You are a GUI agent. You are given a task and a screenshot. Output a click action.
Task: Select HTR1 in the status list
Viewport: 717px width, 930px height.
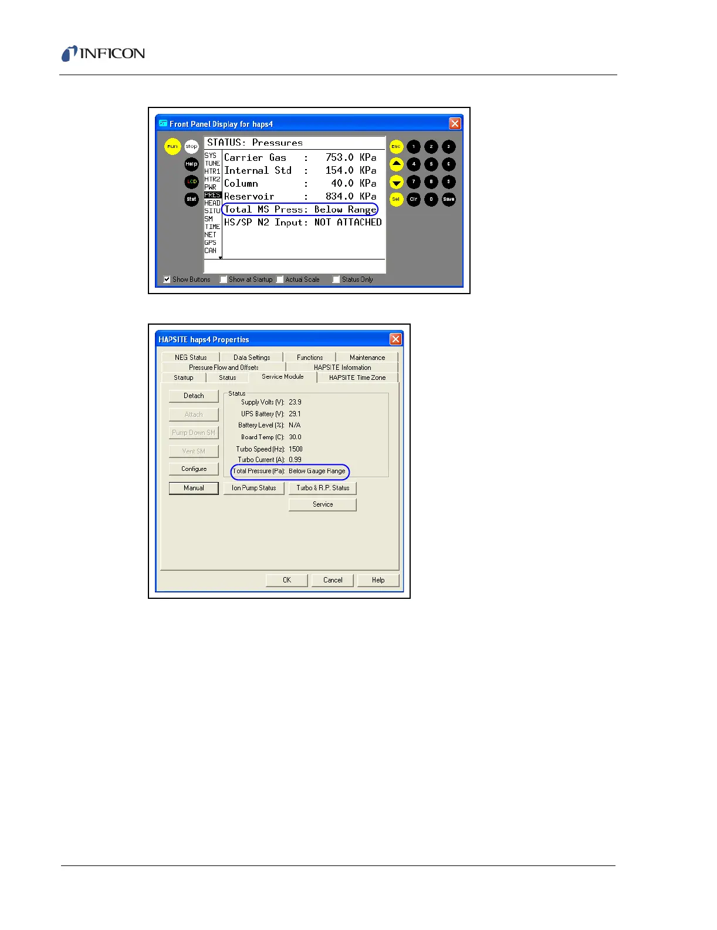[212, 171]
